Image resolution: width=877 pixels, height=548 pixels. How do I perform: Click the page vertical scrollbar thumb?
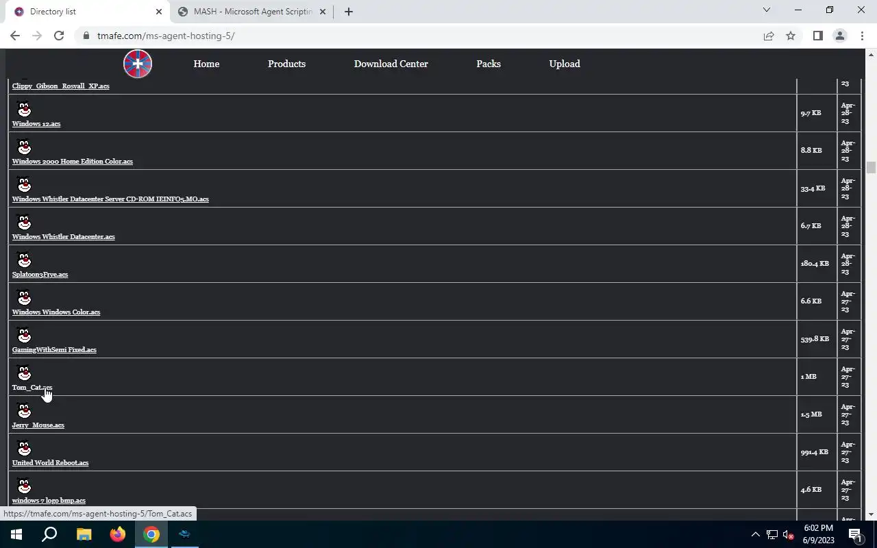(871, 168)
